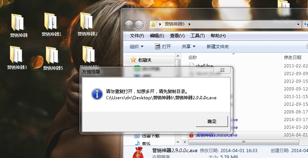Select 迅雷下载 in navigation pane
308x158 pixels.
(151, 135)
